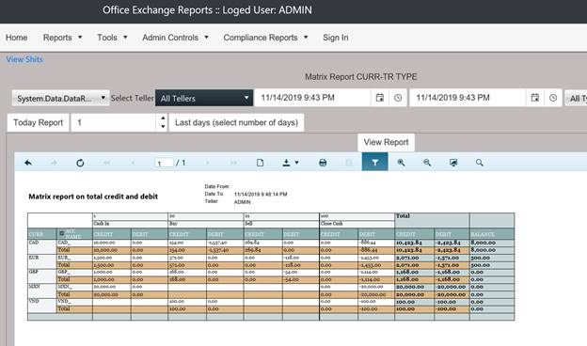The height and width of the screenshot is (346, 587).
Task: Click the View Report button
Action: 386,142
